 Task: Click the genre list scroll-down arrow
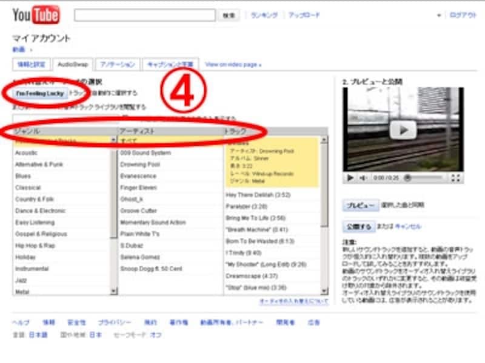[113, 291]
